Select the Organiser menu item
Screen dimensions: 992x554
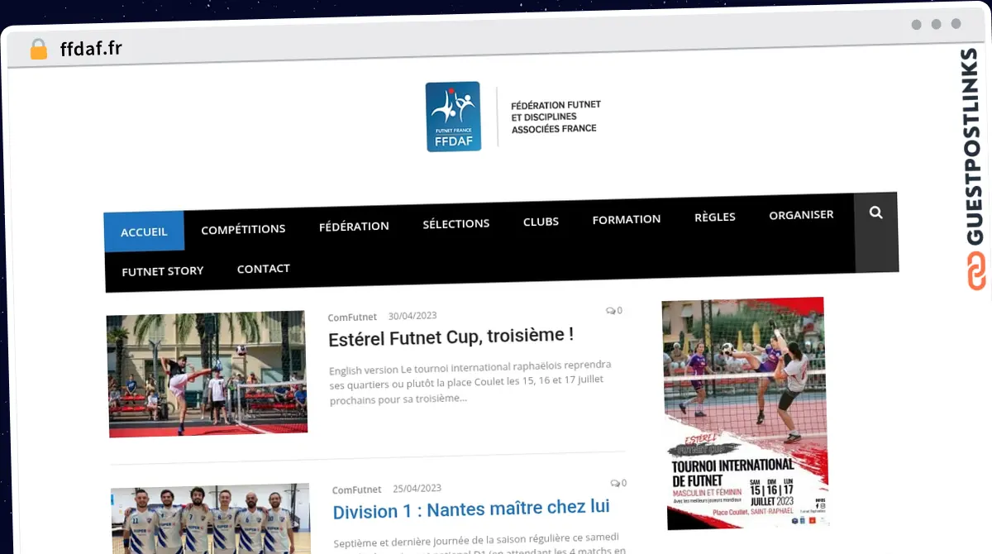pyautogui.click(x=801, y=214)
